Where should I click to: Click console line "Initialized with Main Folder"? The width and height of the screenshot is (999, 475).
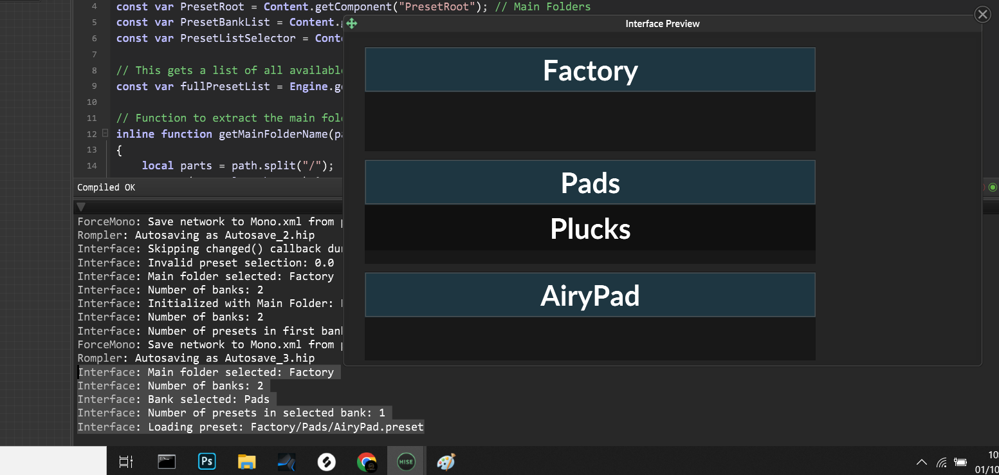coord(210,303)
